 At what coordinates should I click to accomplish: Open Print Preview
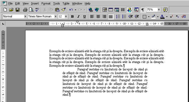[31, 10]
